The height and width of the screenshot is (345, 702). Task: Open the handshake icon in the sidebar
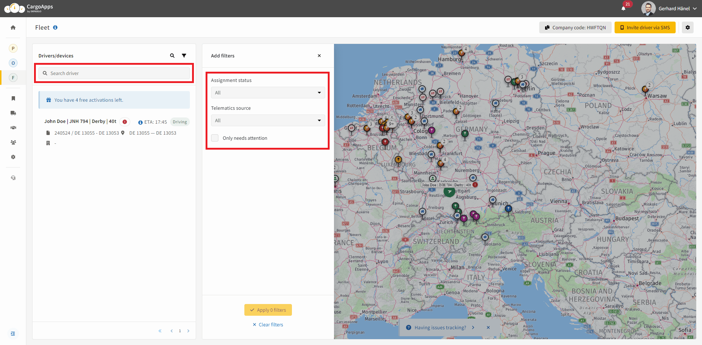13,128
